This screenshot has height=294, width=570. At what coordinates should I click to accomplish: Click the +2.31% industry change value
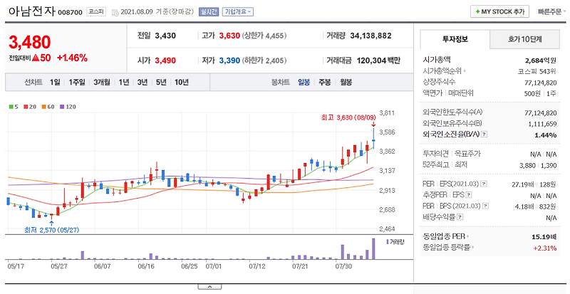tap(544, 248)
